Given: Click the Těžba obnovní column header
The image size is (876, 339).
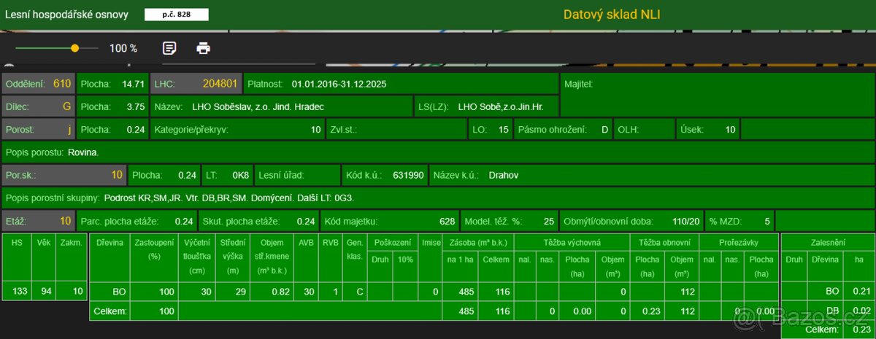Looking at the screenshot, I should click(664, 241).
